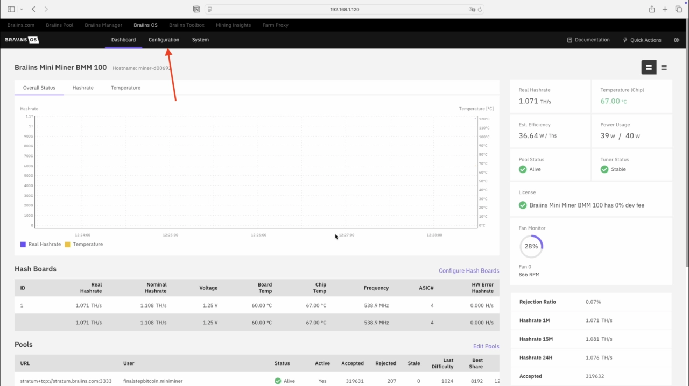
Task: Open the sidebar dropdown arrow
Action: 22,10
